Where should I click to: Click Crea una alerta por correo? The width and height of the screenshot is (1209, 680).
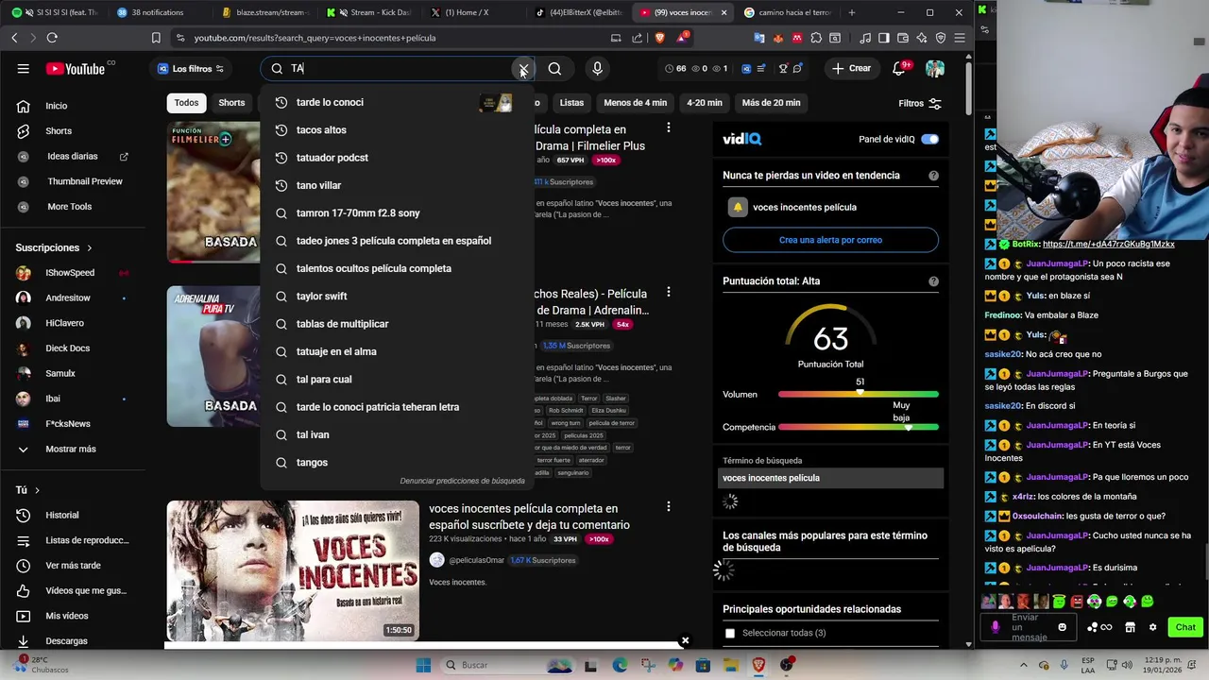(830, 240)
